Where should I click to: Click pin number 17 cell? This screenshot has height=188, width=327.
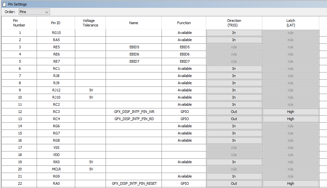(19, 148)
